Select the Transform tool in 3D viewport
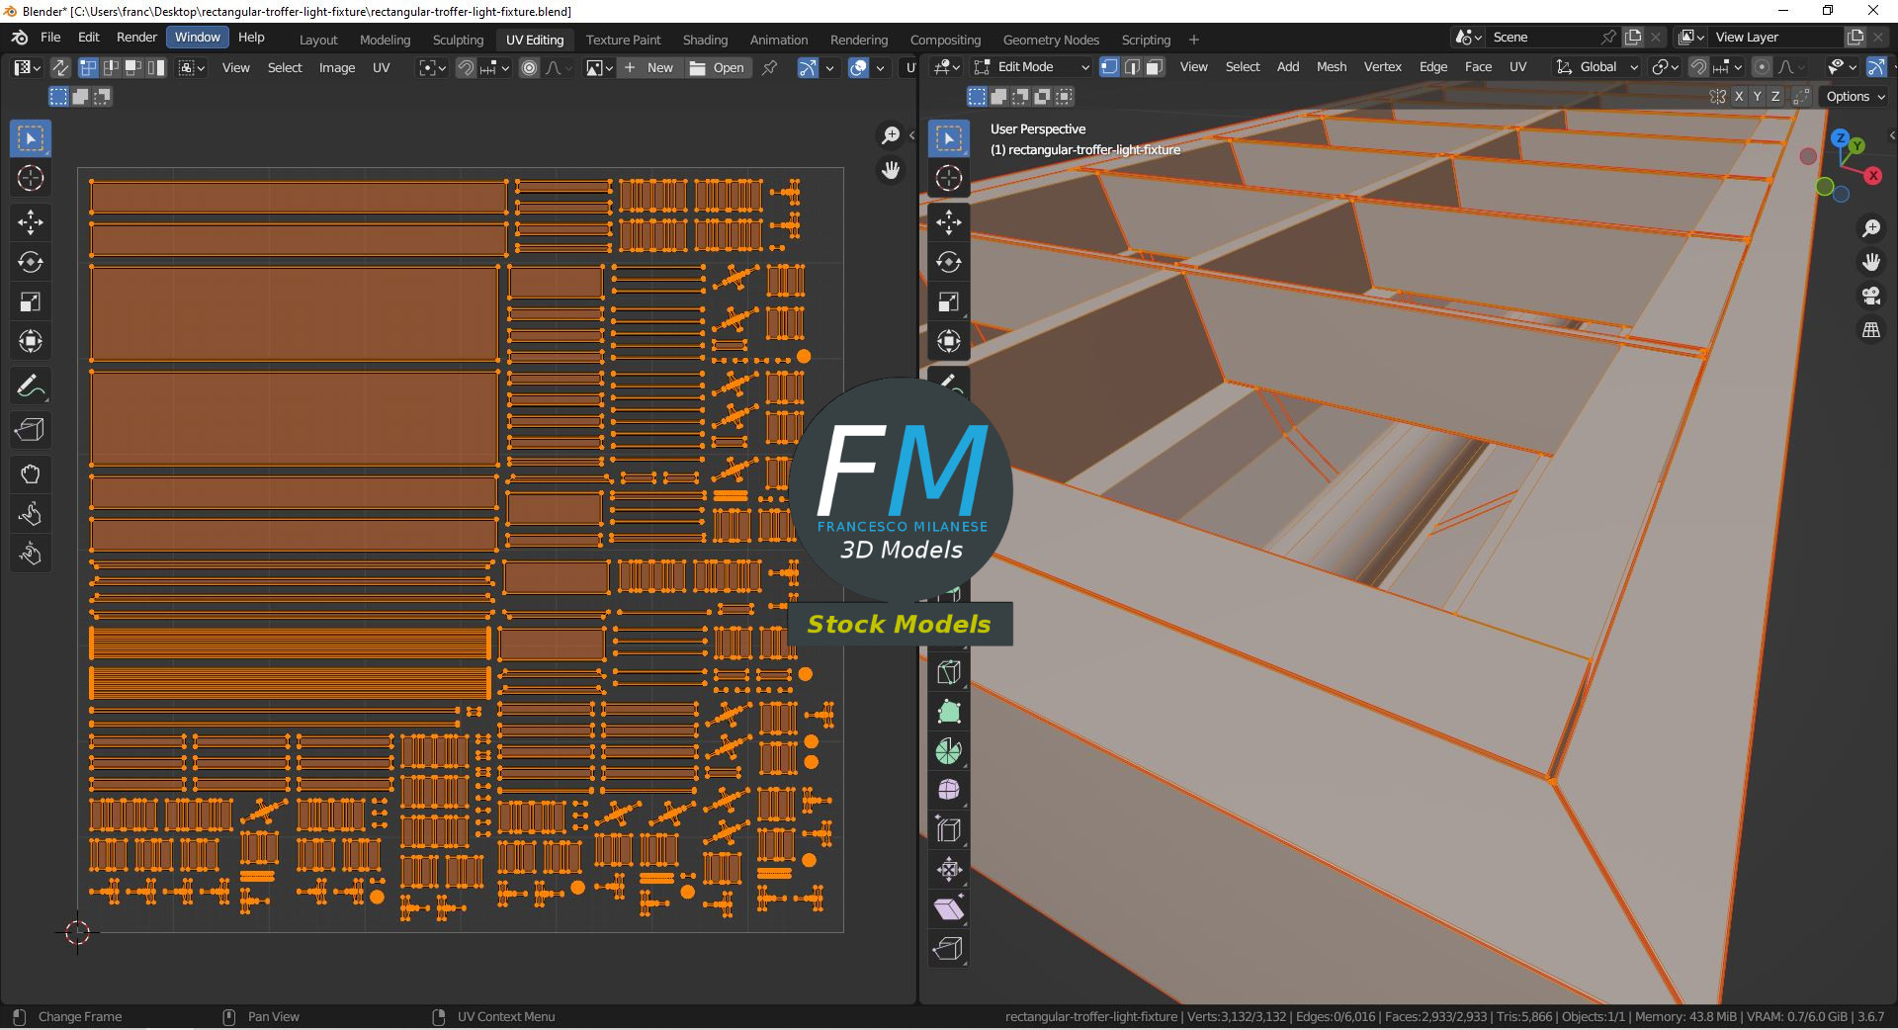This screenshot has width=1898, height=1030. [949, 341]
